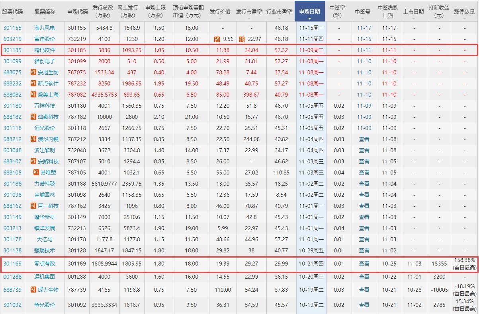Sort by the 上市日期 column header

tap(413, 12)
